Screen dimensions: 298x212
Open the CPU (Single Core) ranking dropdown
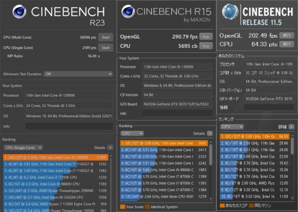[23, 148]
